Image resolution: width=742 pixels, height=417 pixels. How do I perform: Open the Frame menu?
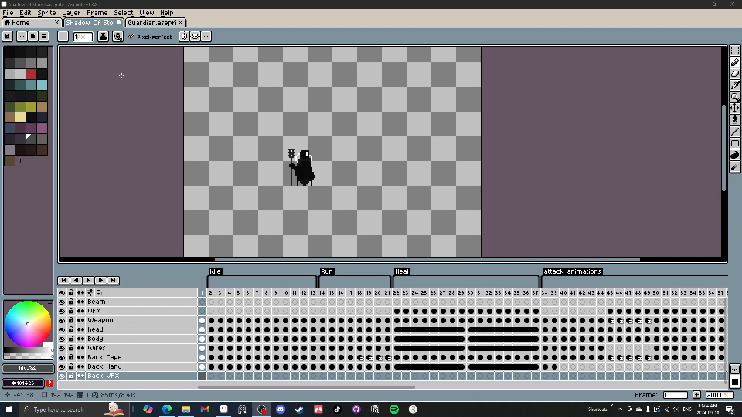[x=97, y=13]
